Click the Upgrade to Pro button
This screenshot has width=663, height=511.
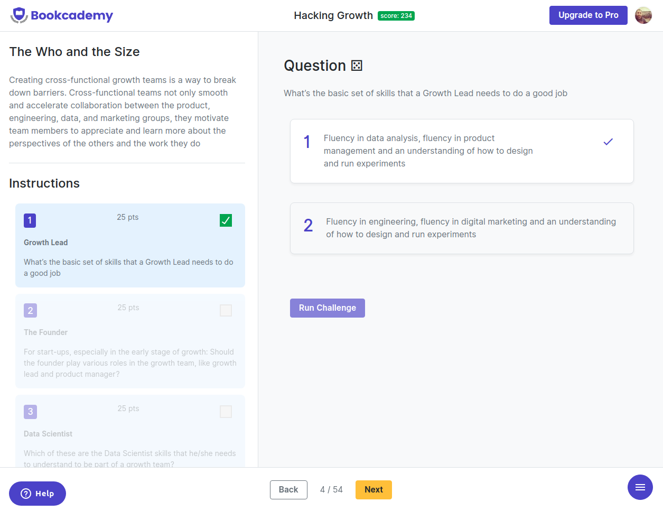588,15
